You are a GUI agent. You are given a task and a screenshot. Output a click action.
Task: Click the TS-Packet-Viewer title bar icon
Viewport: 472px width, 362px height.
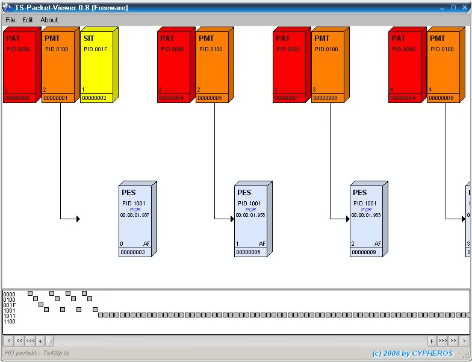point(7,7)
